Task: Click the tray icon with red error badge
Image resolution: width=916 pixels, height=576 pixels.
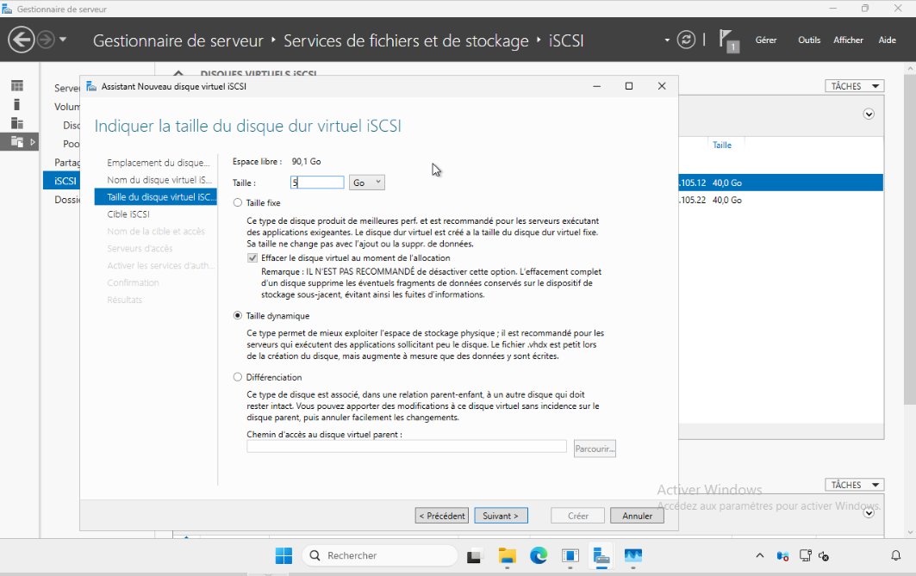Action: click(x=782, y=555)
